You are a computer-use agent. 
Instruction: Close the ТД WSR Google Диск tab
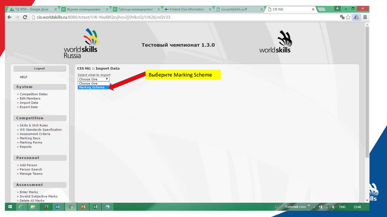click(x=56, y=9)
